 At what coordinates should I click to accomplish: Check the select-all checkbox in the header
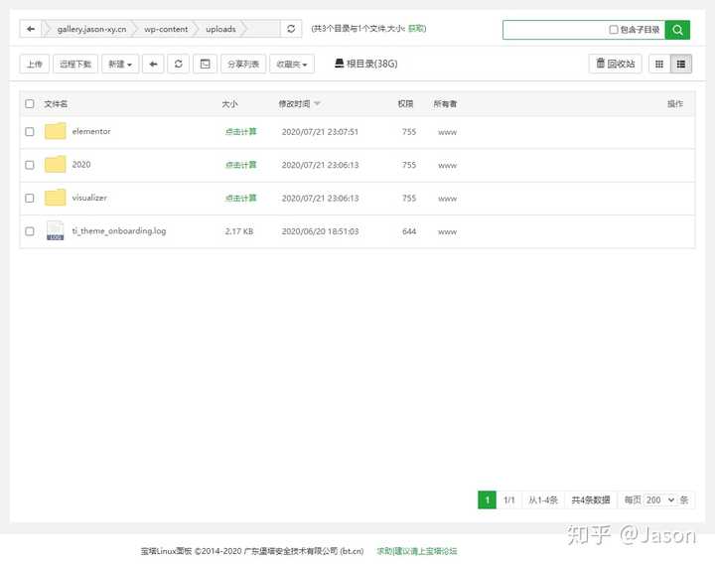30,103
